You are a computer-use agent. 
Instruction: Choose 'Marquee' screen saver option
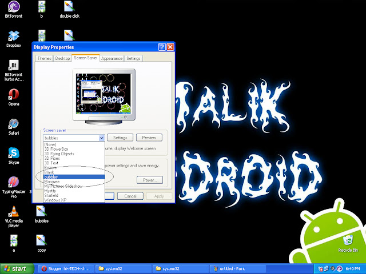(x=74, y=182)
